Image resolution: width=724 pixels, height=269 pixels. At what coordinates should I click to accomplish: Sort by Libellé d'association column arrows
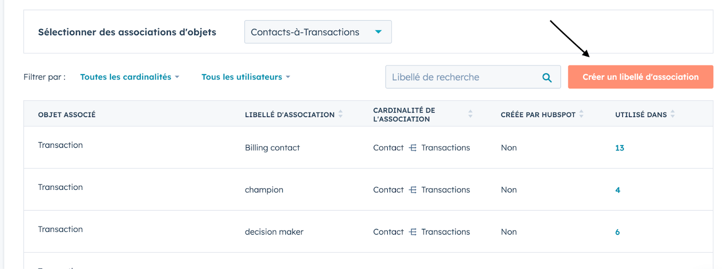340,114
